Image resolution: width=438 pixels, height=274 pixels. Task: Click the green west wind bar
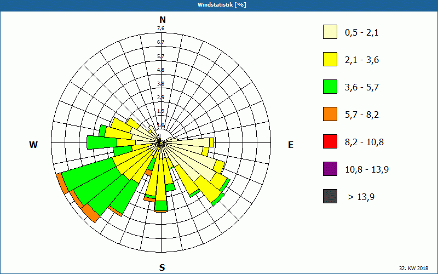point(102,142)
